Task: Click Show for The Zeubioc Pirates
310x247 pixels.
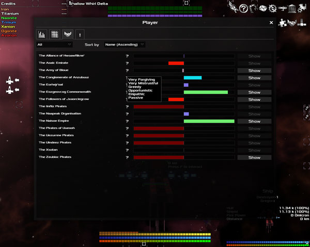Action: [254, 157]
